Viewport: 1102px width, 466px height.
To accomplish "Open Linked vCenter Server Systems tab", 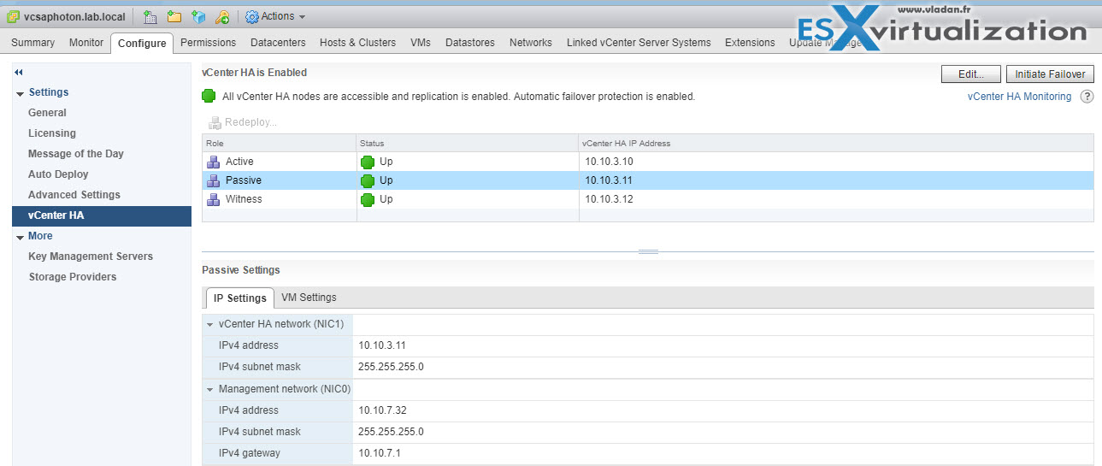I will [x=639, y=43].
